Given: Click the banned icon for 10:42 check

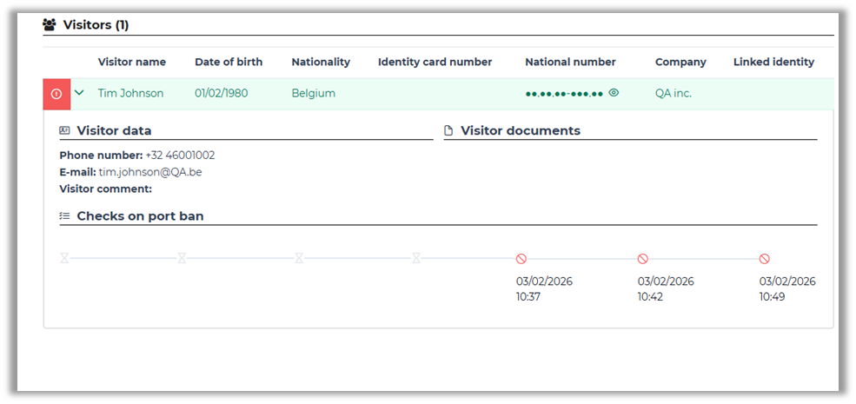Looking at the screenshot, I should pyautogui.click(x=643, y=259).
